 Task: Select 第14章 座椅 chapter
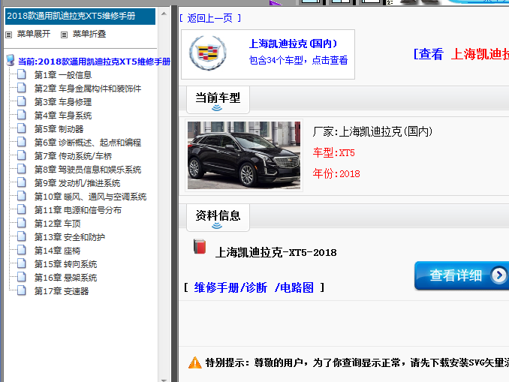pyautogui.click(x=58, y=251)
